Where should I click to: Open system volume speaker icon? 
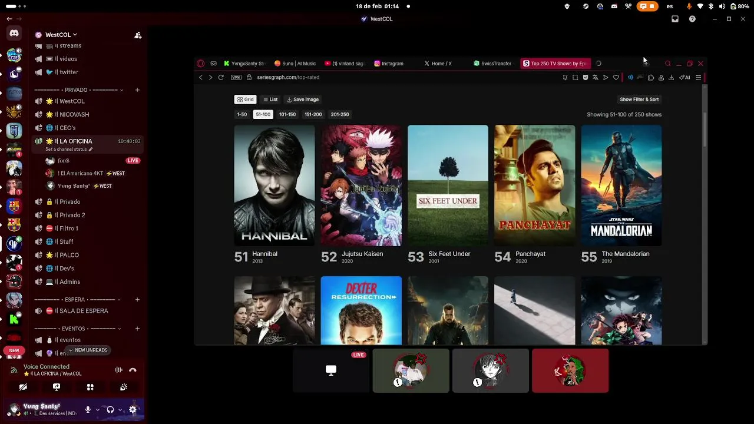[x=722, y=6]
